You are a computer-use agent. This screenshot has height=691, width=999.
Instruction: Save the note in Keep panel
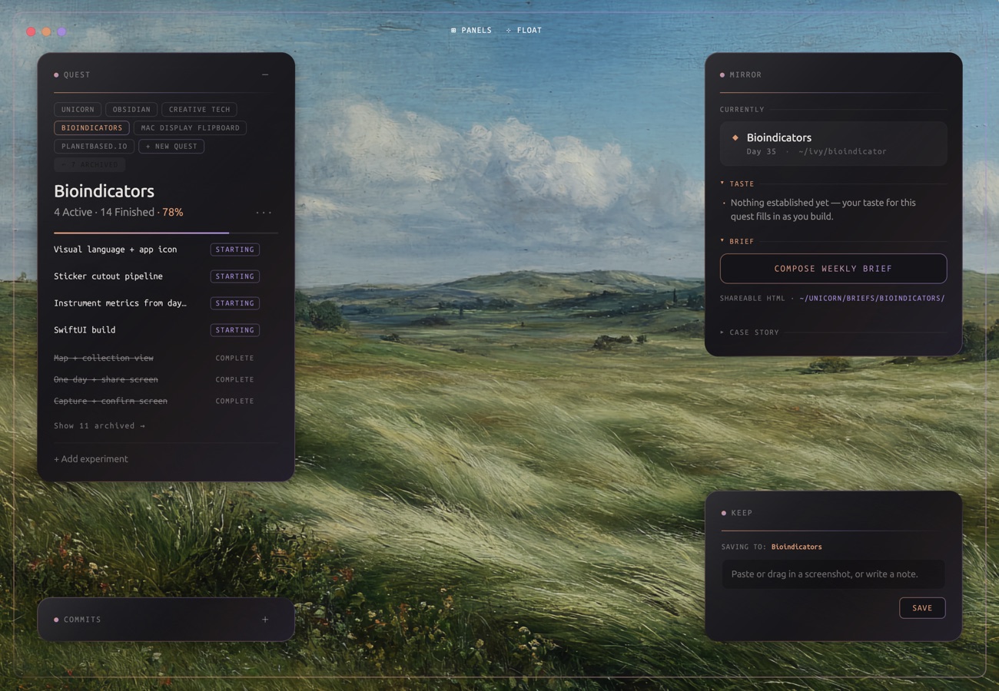coord(922,608)
